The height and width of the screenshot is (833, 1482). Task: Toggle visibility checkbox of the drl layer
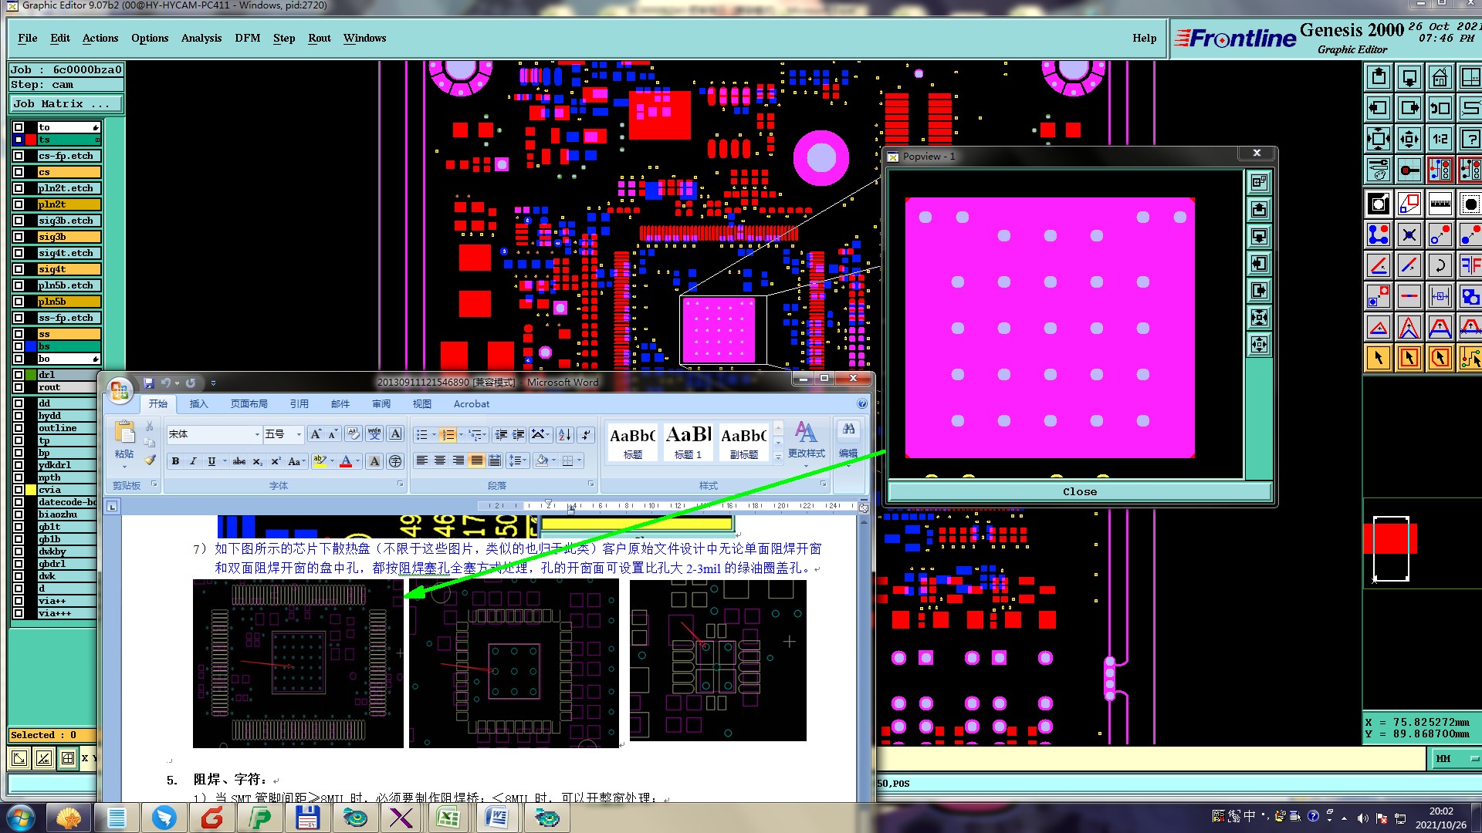pos(19,375)
